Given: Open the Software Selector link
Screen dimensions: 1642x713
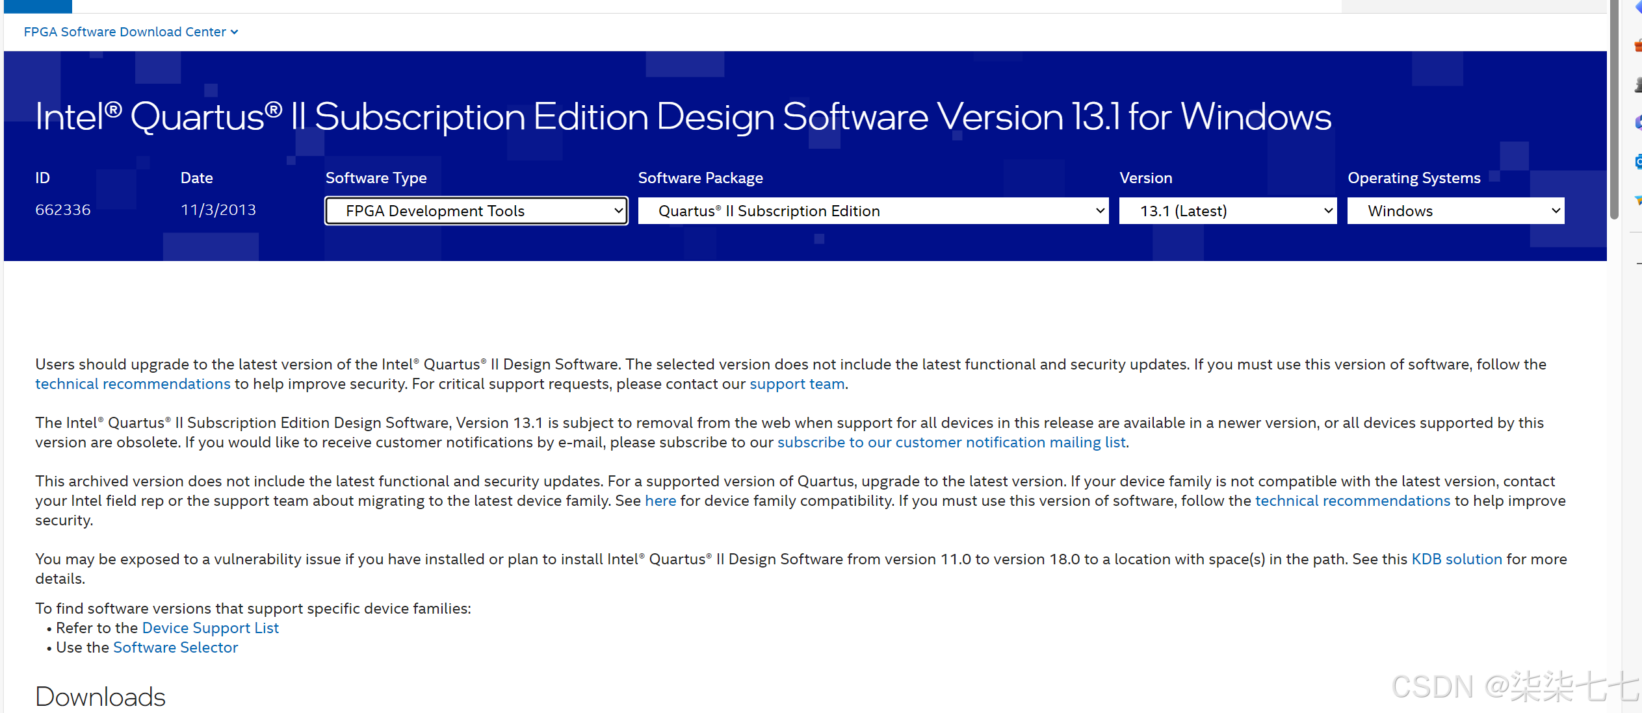Looking at the screenshot, I should (x=176, y=647).
